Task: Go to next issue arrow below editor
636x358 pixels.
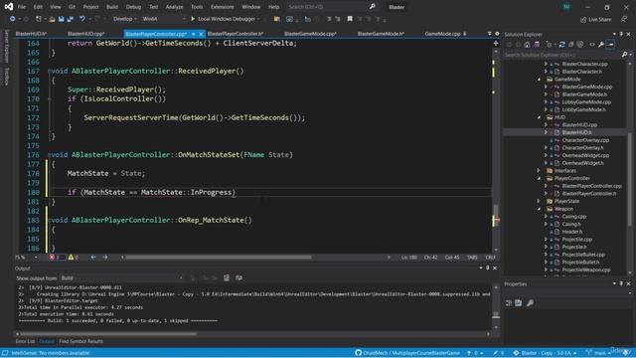Action: [x=105, y=257]
